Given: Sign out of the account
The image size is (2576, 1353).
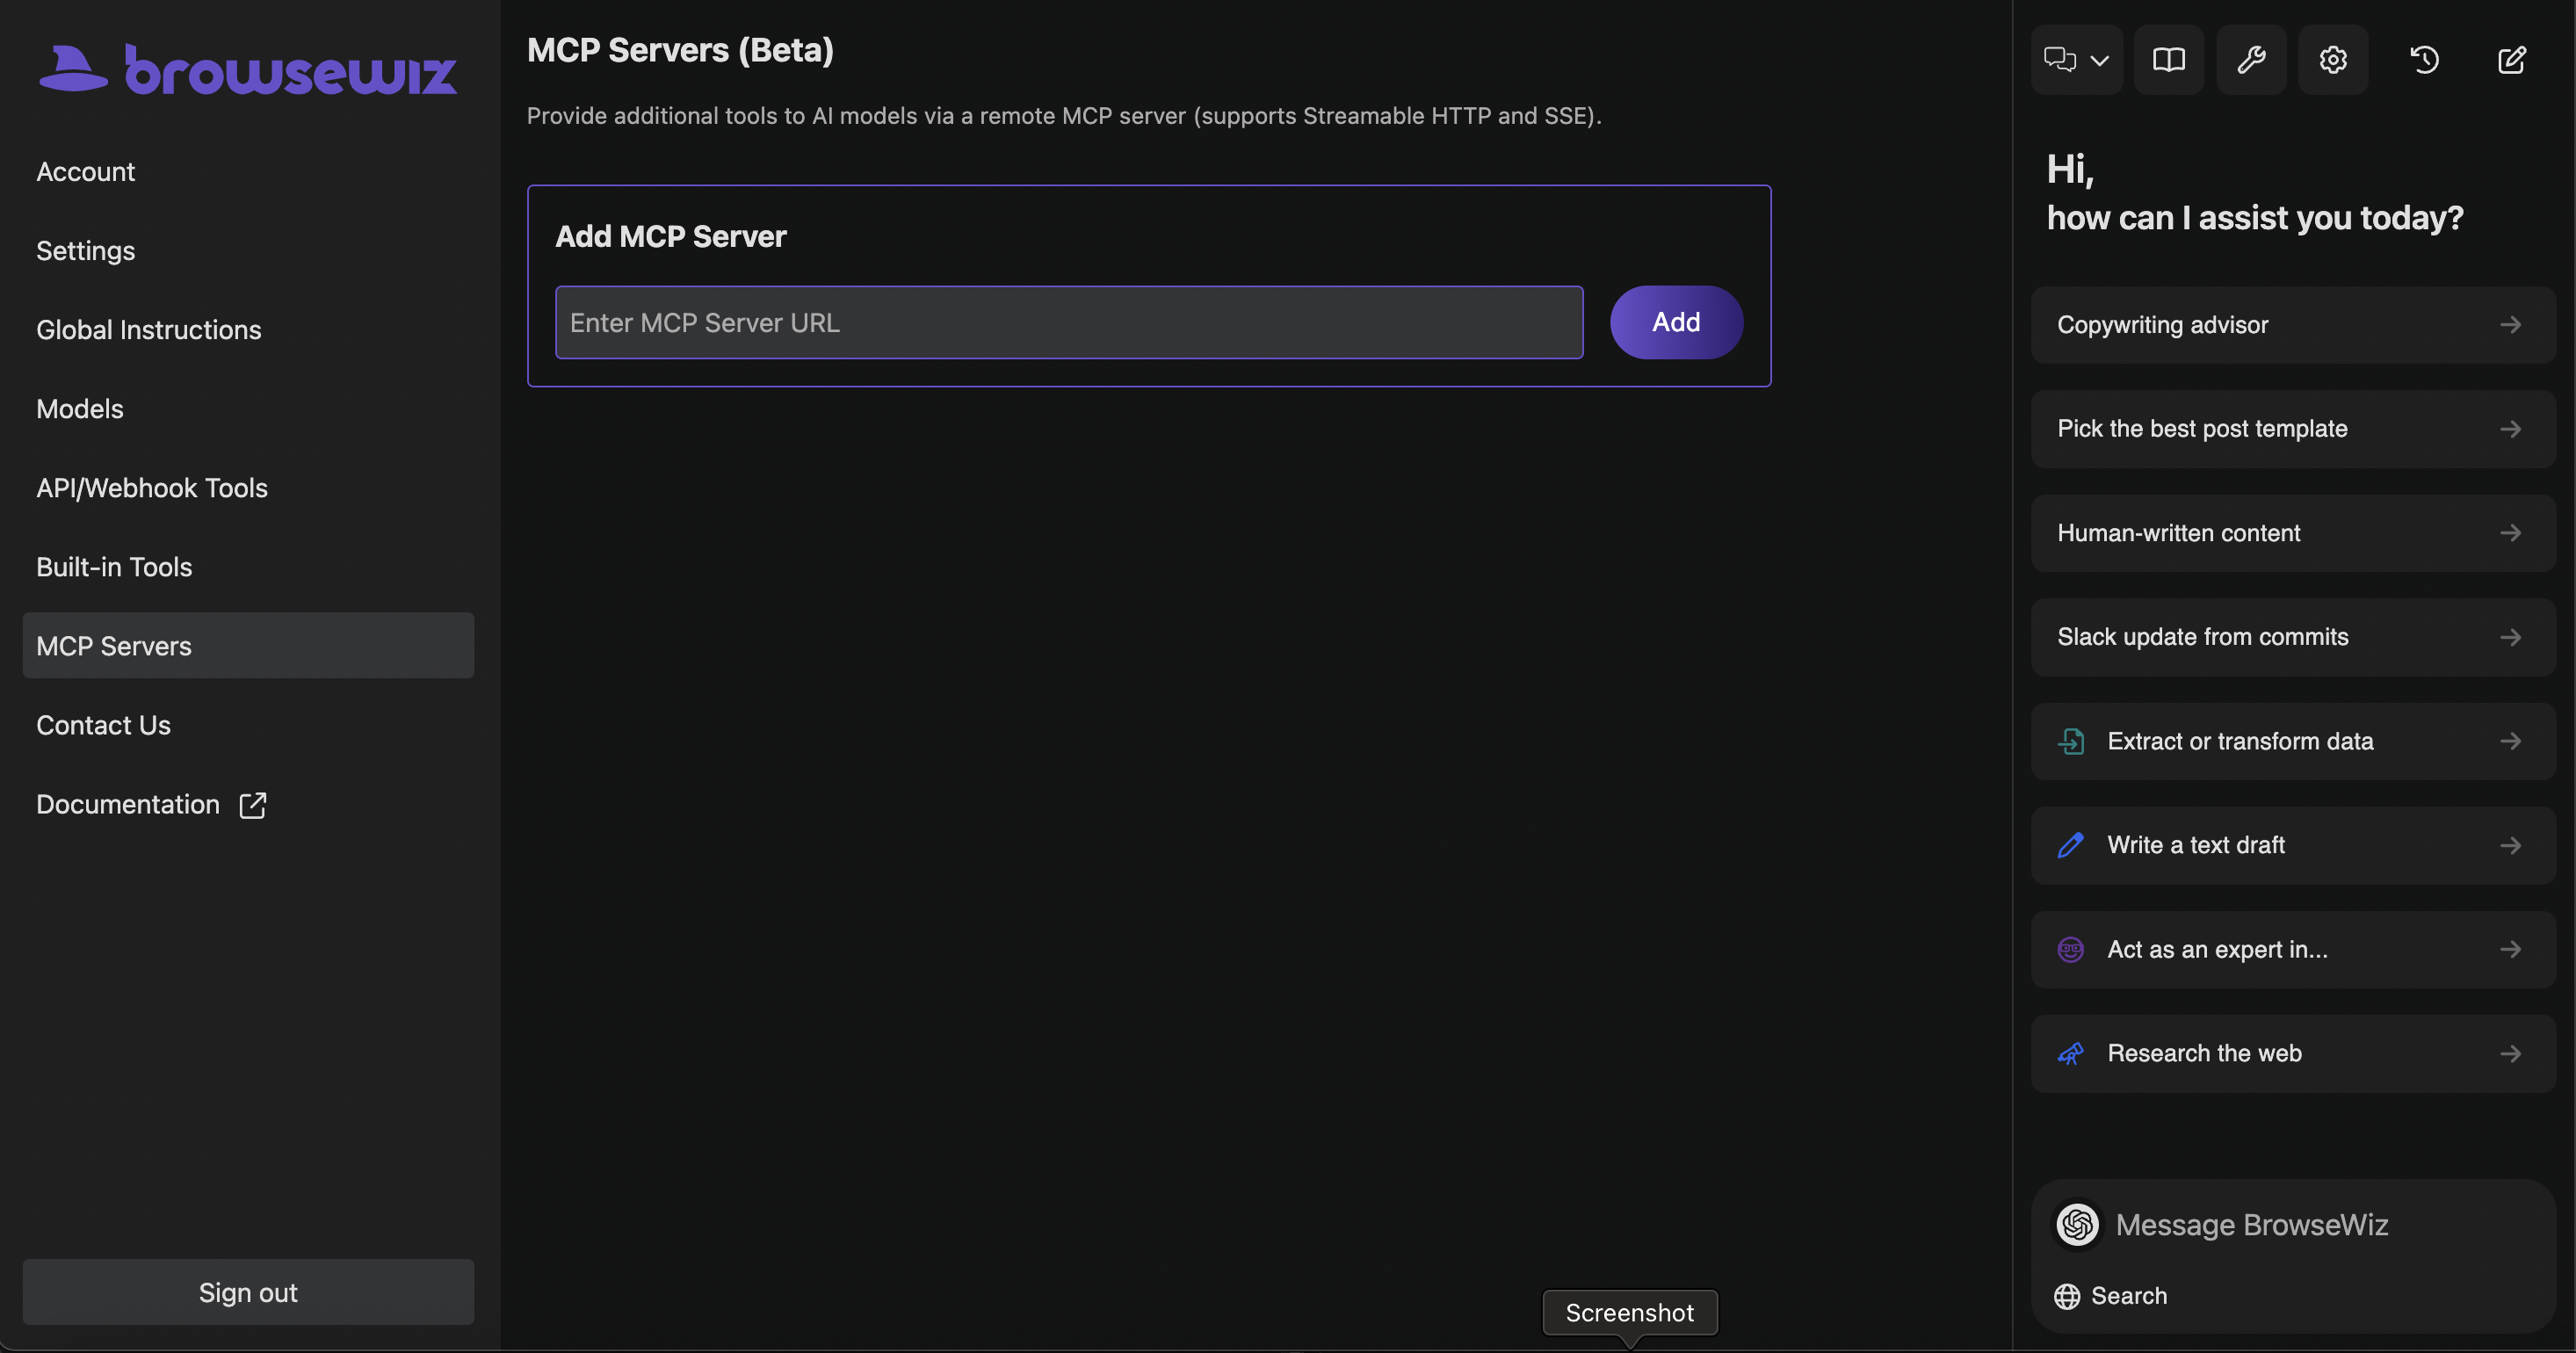Looking at the screenshot, I should 248,1292.
